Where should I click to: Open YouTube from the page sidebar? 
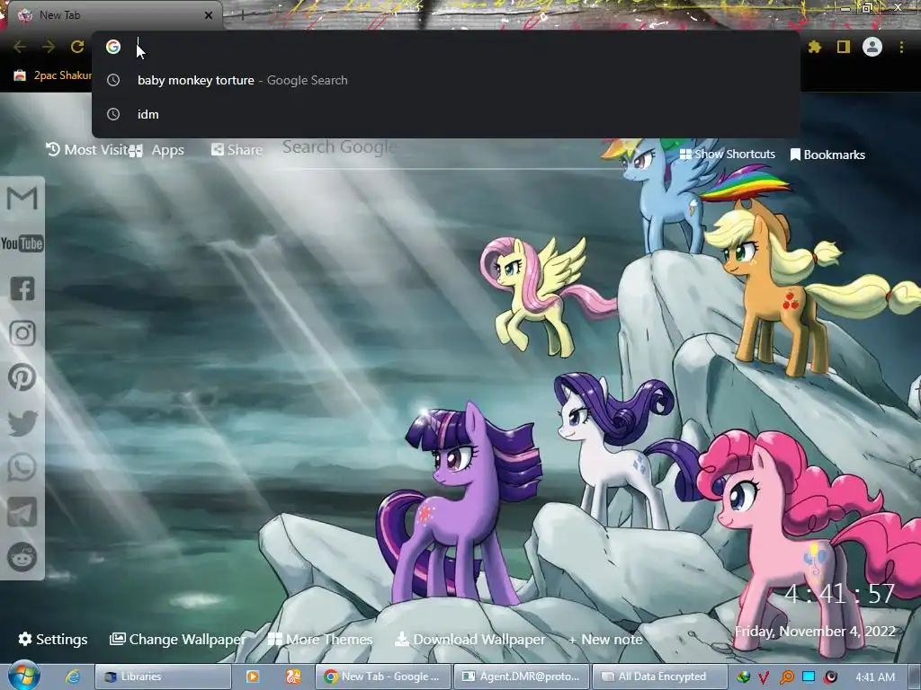click(22, 243)
